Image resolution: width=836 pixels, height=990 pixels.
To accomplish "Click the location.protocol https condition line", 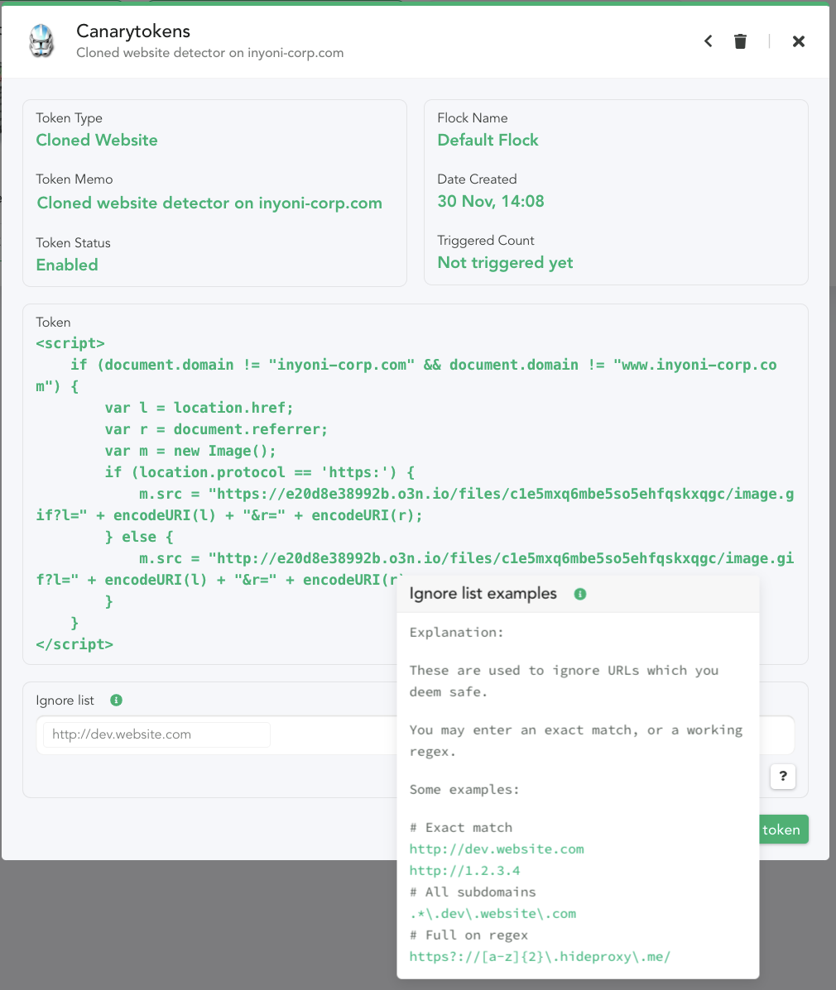I will pos(260,472).
